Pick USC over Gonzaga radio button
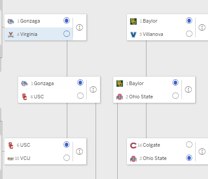Image resolution: width=208 pixels, height=179 pixels. tap(80, 96)
